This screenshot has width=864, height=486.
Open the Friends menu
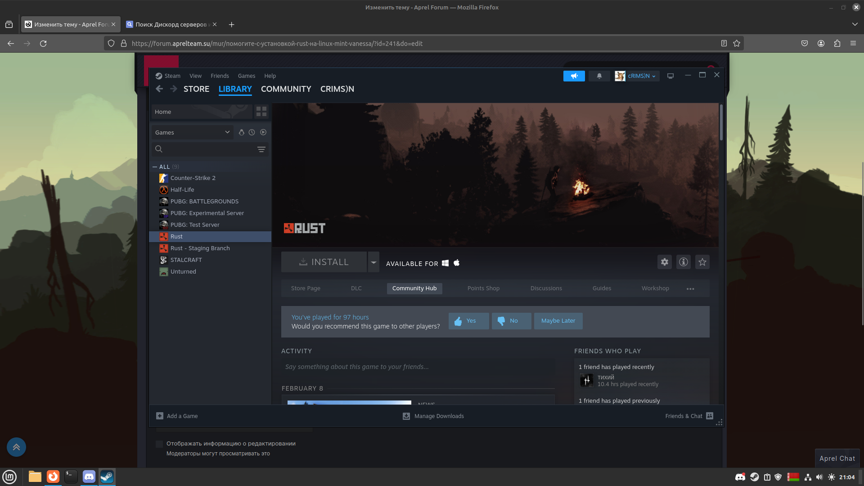coord(220,76)
